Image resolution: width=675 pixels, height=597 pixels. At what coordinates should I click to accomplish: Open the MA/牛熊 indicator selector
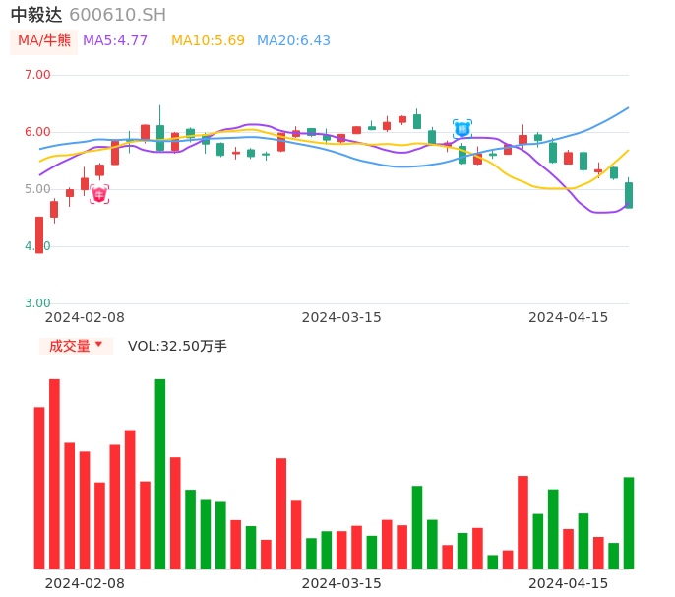click(44, 40)
